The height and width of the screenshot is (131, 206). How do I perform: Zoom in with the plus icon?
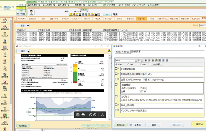pos(95,115)
